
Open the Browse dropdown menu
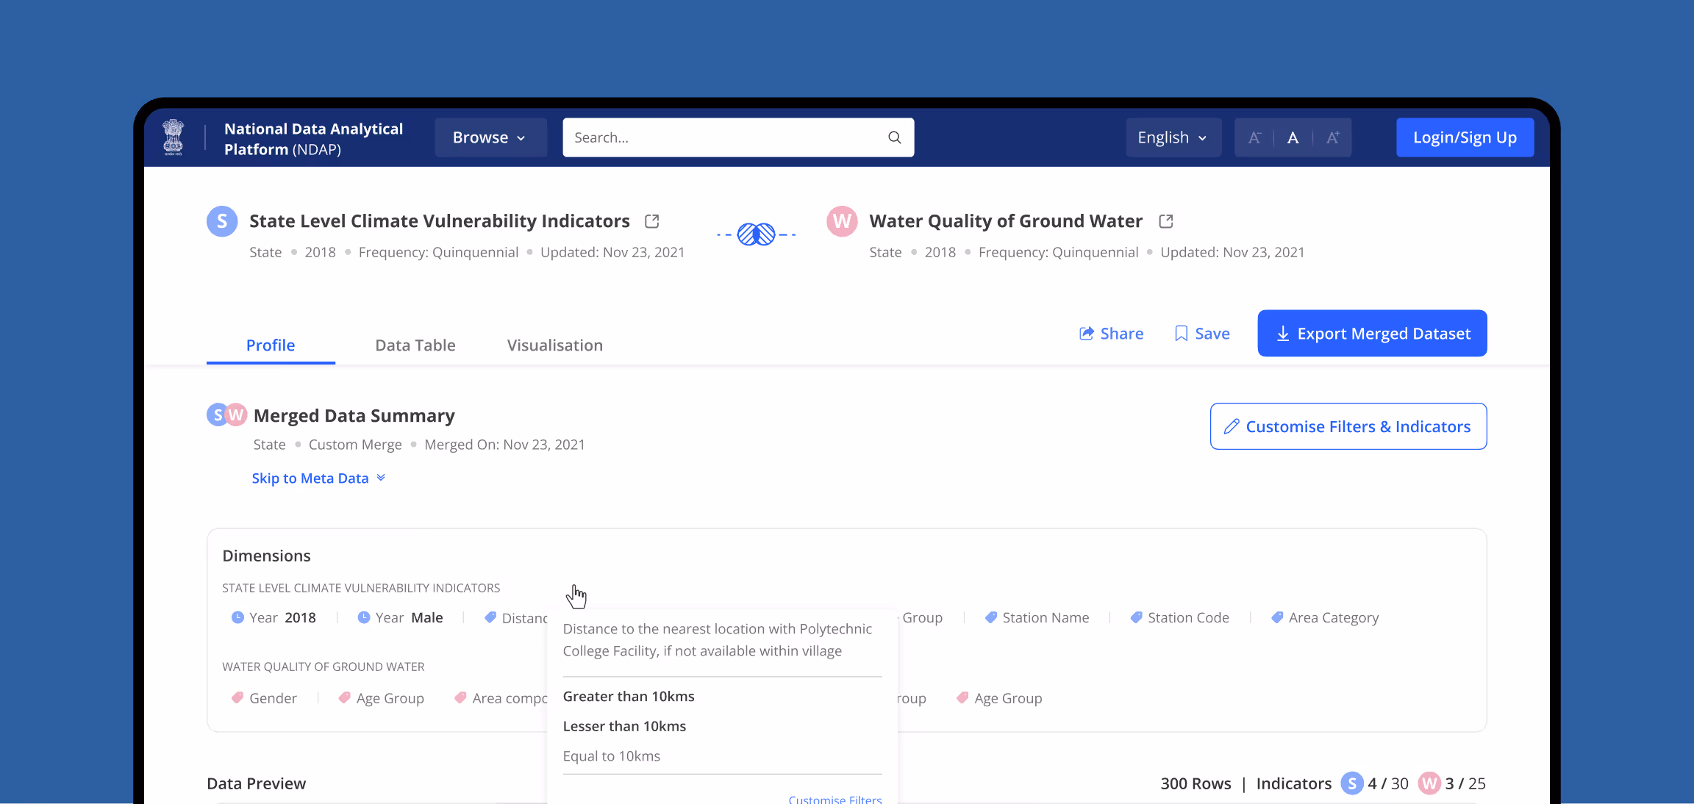pos(490,137)
